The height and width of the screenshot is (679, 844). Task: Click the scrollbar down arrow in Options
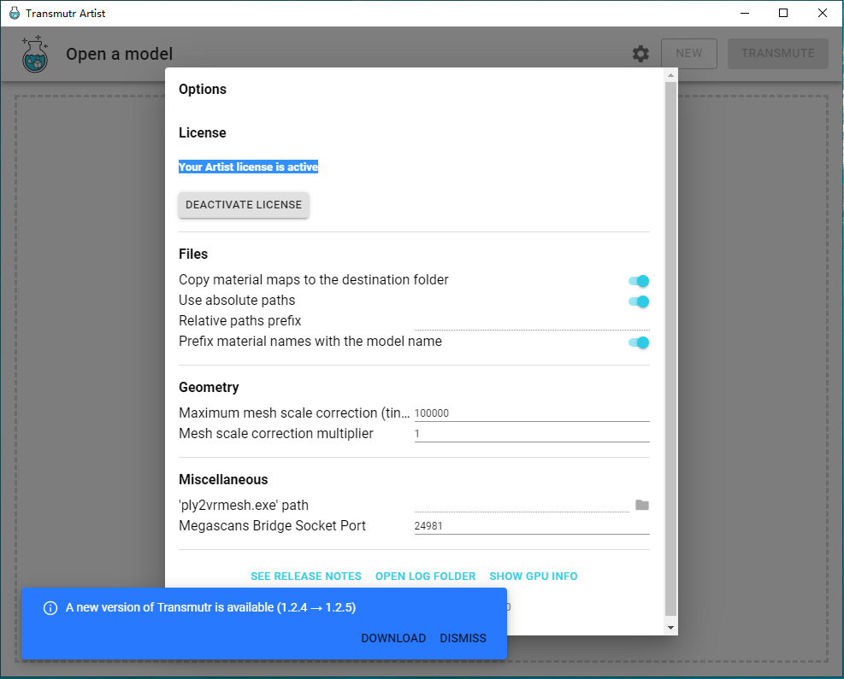pos(670,628)
